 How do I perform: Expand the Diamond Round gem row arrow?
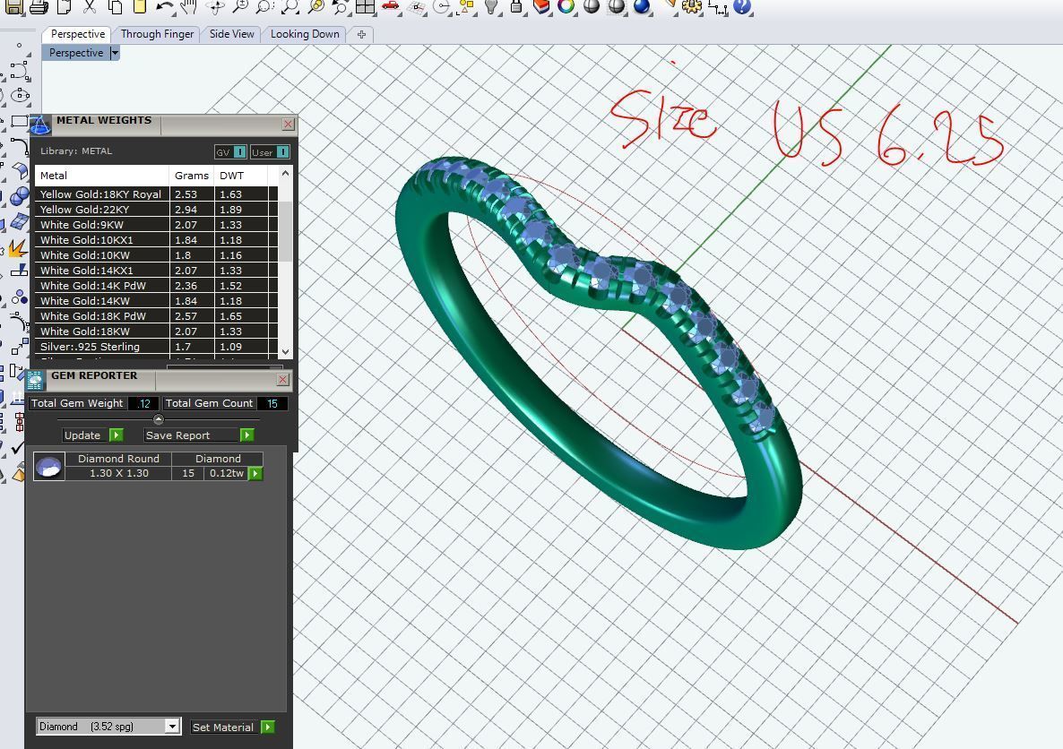(x=255, y=473)
